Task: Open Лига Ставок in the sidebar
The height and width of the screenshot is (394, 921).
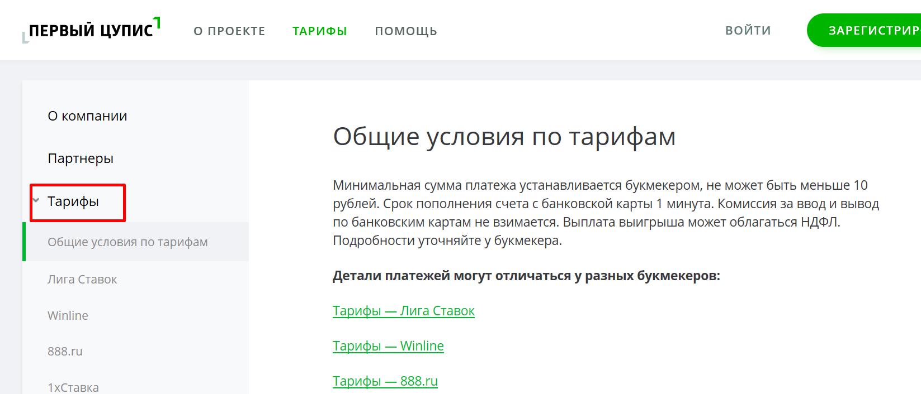Action: (x=82, y=280)
